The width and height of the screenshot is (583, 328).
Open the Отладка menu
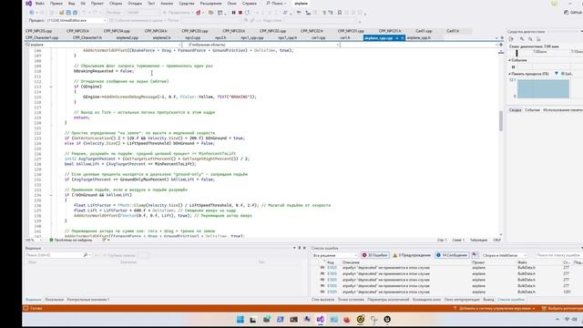pos(135,4)
